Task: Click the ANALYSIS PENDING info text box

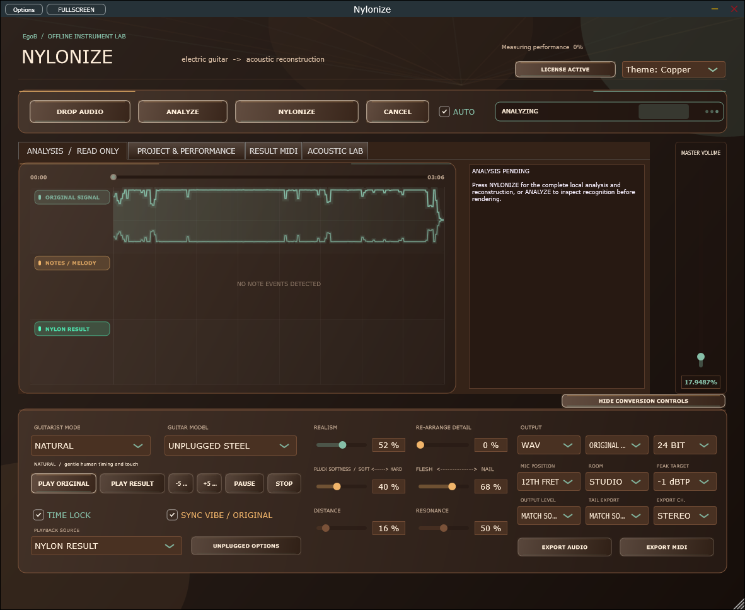Action: point(557,277)
